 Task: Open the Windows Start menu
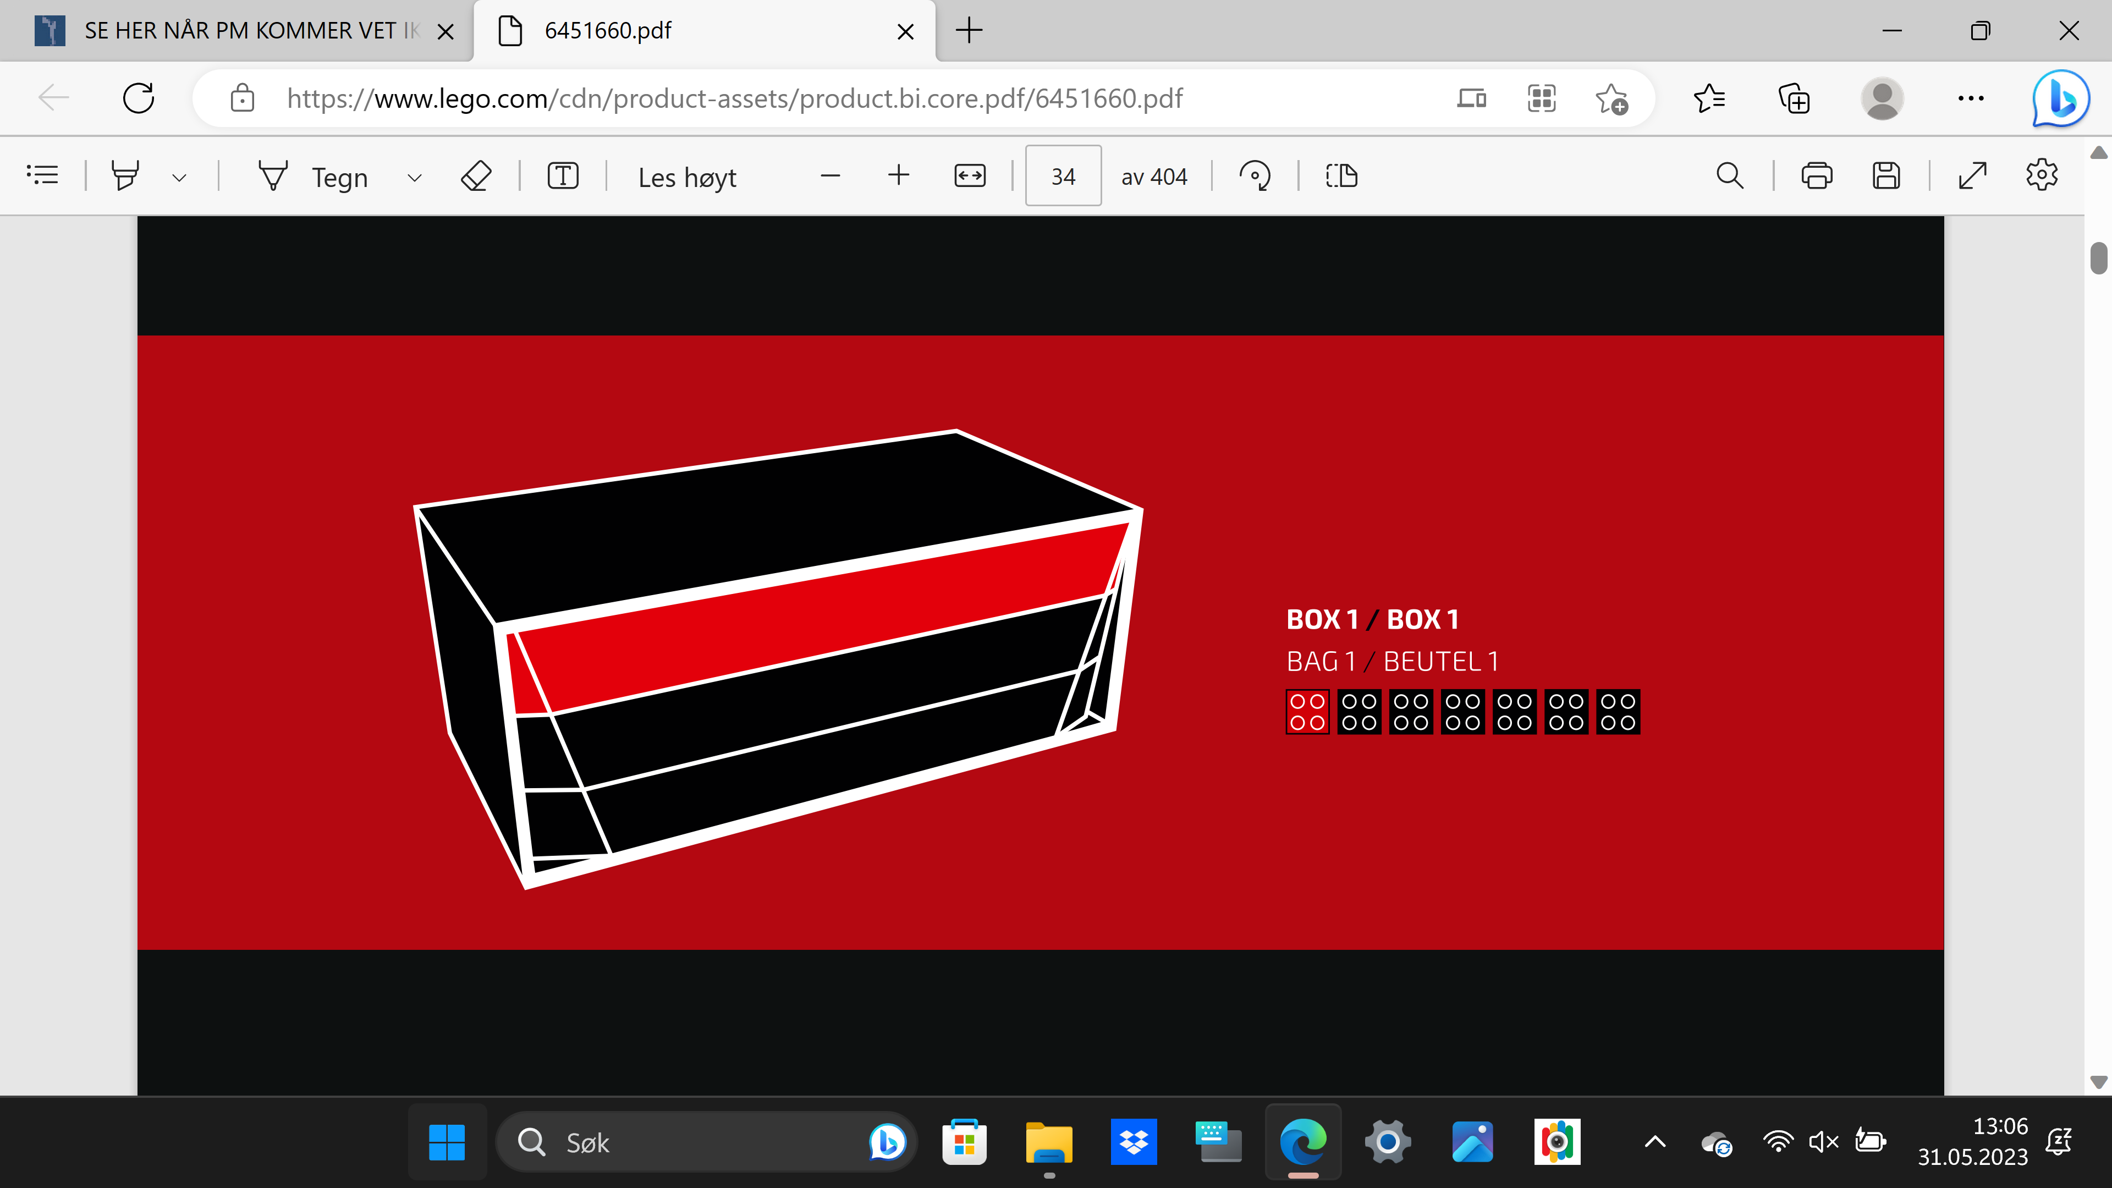click(x=447, y=1142)
